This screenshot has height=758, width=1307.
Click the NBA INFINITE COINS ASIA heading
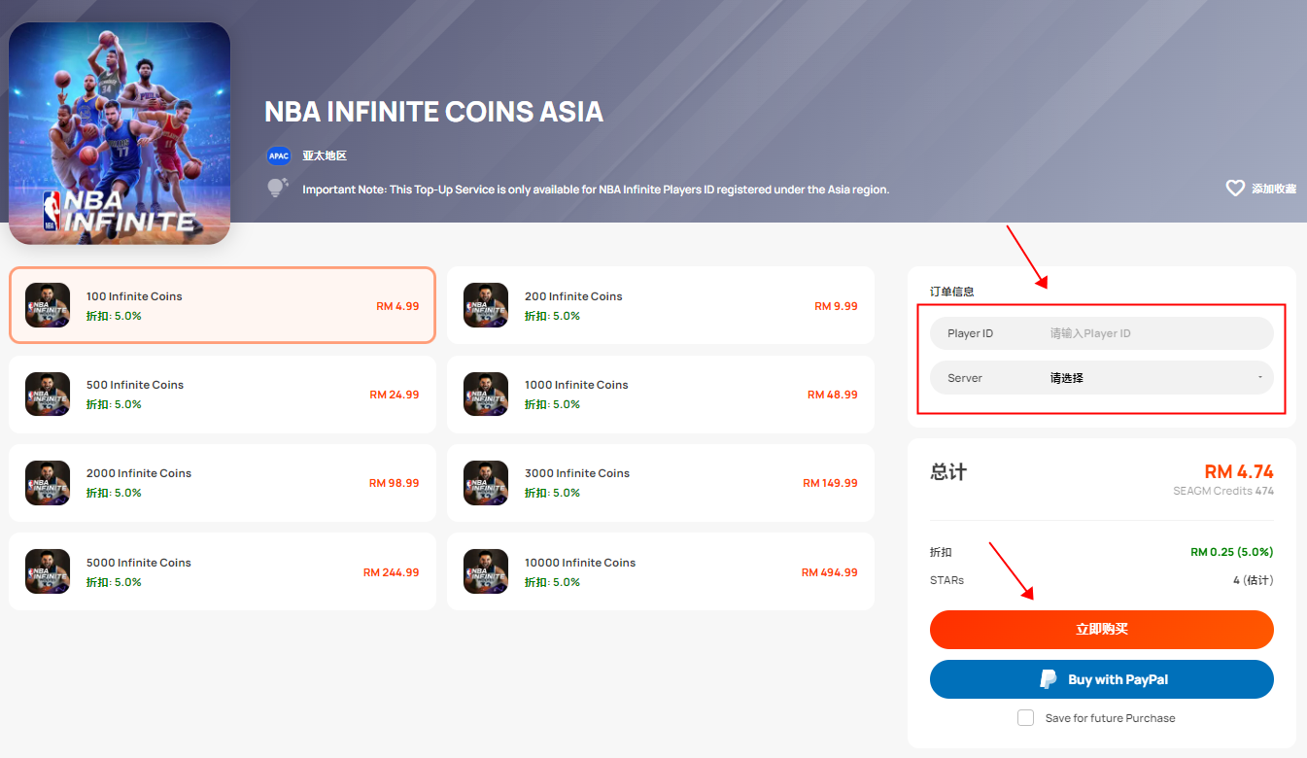point(434,112)
